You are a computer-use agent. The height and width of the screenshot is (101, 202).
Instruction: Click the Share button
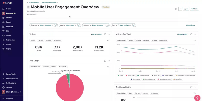point(194,9)
